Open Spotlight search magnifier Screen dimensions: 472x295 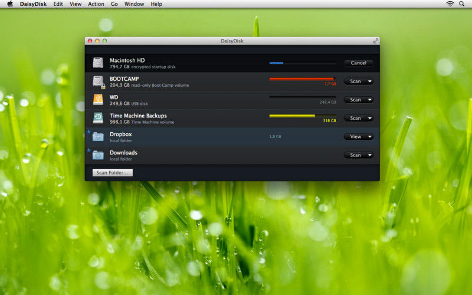(462, 4)
